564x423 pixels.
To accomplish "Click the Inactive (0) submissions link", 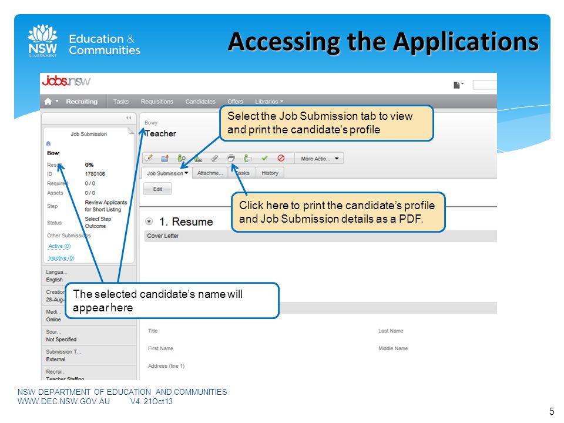I will tap(61, 258).
